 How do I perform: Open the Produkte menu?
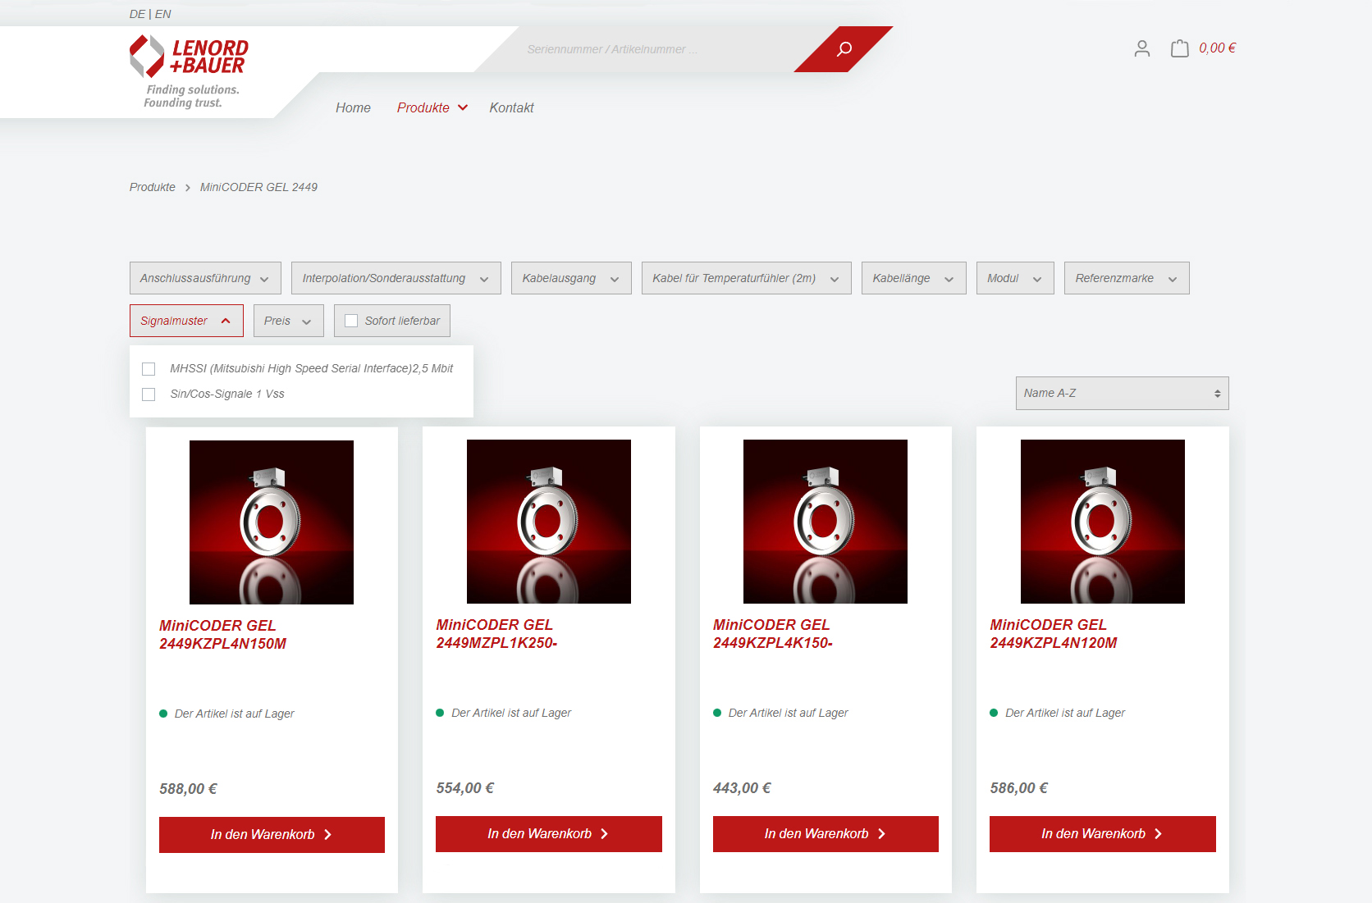[432, 107]
